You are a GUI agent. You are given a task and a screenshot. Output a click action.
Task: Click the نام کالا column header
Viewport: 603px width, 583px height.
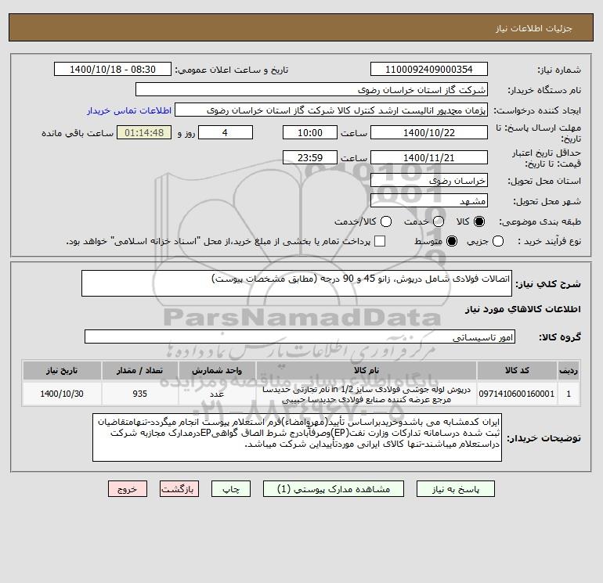(x=366, y=370)
